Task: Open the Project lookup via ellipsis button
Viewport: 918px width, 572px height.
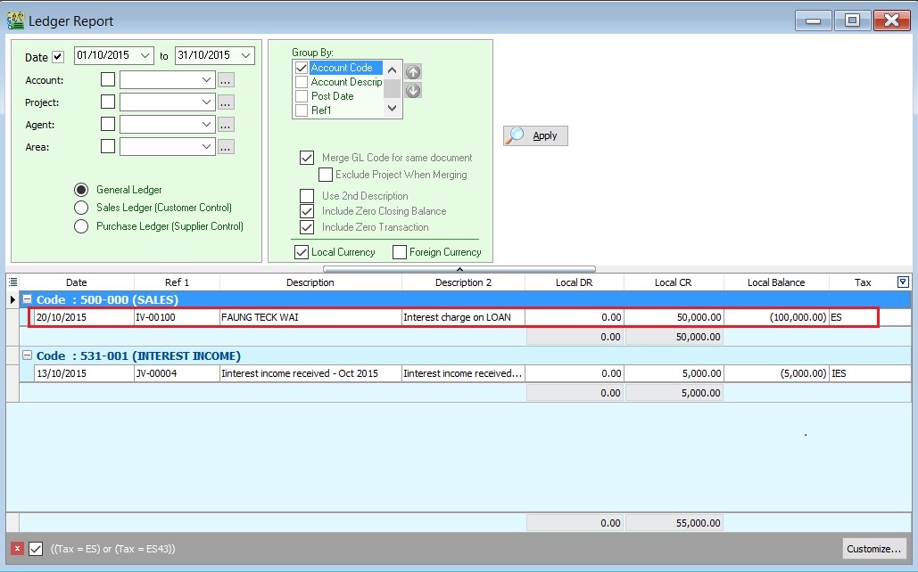Action: pyautogui.click(x=226, y=102)
